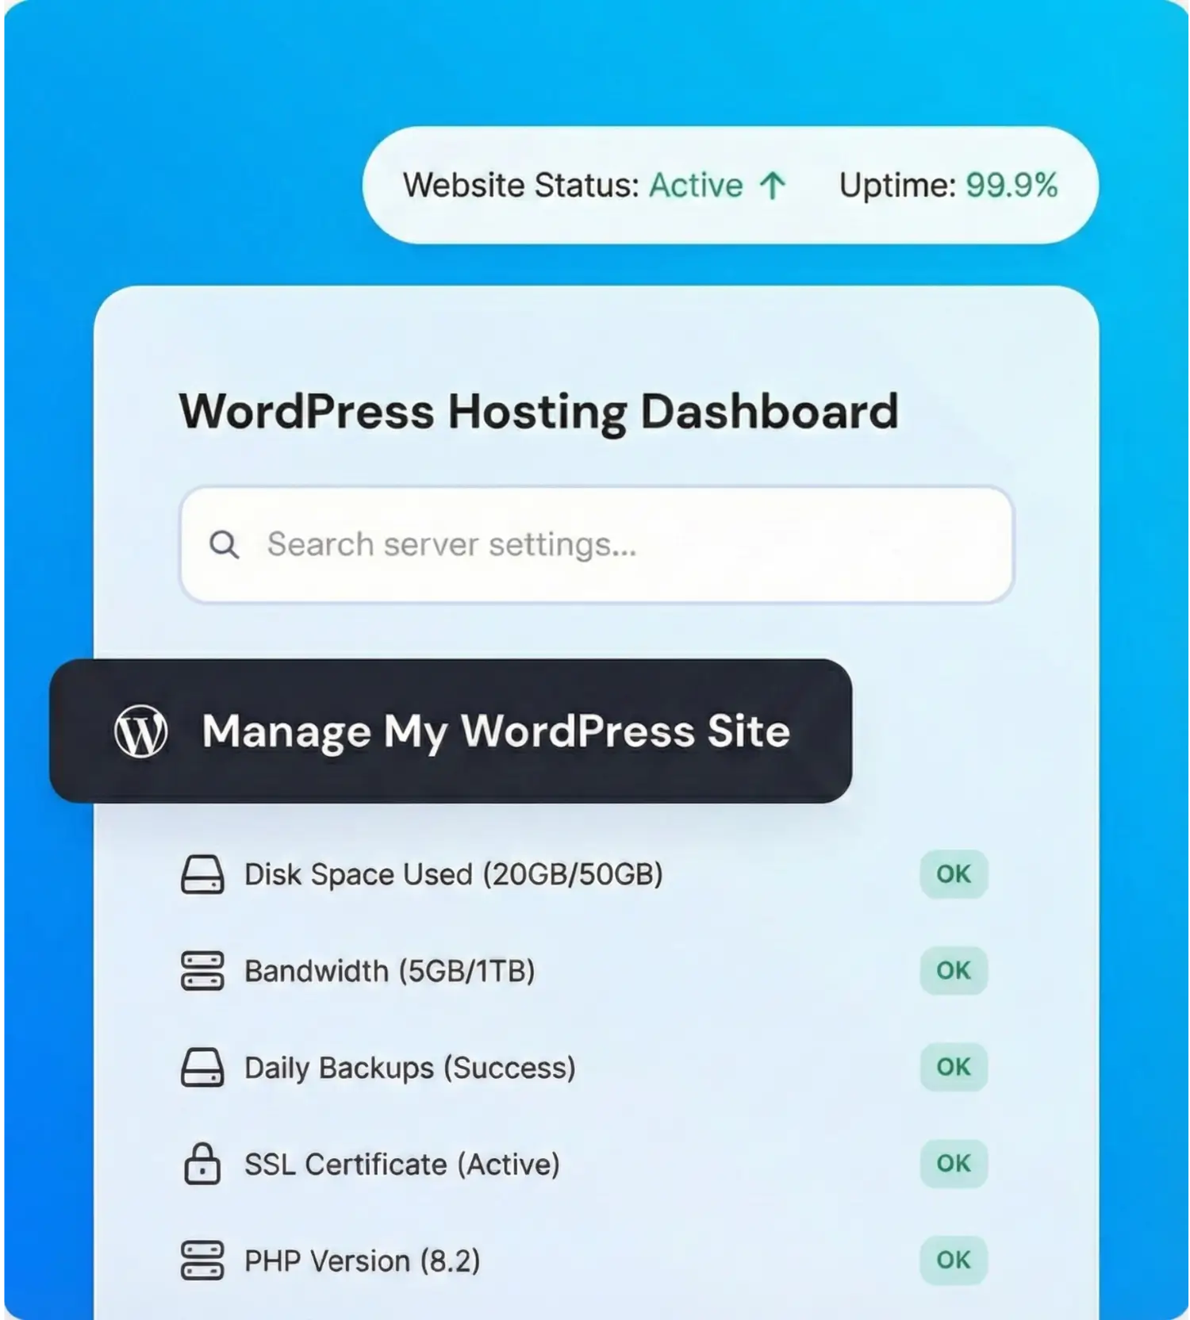Select the Disk Space Used (20GB/50GB) text
Screen dimensions: 1190x1320
coord(454,874)
